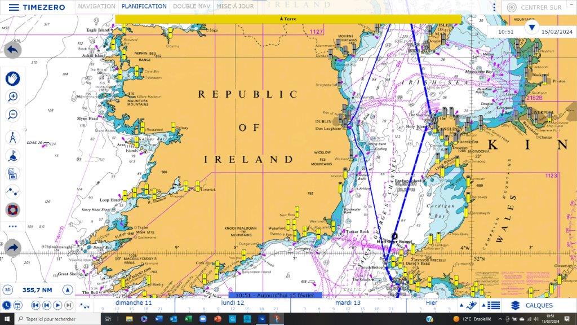Open the clock time settings icon
The width and height of the screenshot is (577, 325).
[7, 305]
